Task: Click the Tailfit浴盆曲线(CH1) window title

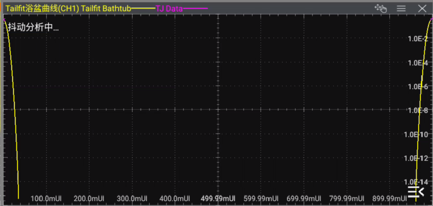Action: pos(42,9)
